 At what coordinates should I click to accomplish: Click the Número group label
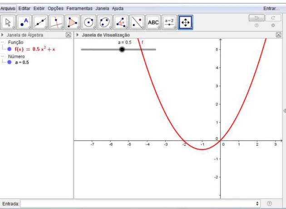(16, 57)
